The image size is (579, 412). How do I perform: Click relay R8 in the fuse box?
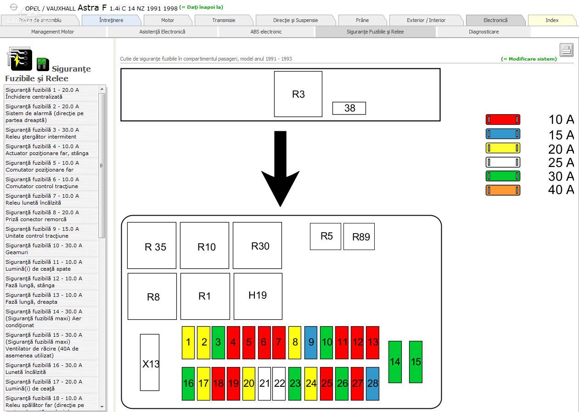[152, 296]
